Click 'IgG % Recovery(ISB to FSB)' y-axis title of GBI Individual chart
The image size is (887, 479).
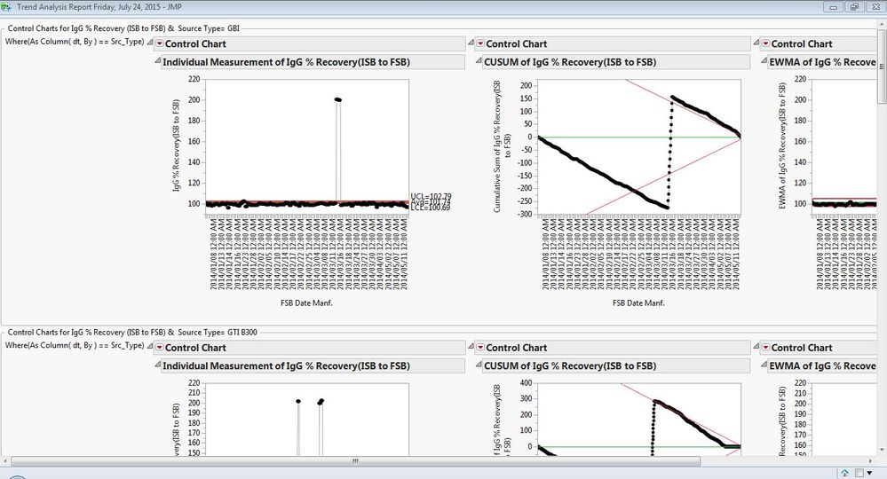[x=177, y=145]
